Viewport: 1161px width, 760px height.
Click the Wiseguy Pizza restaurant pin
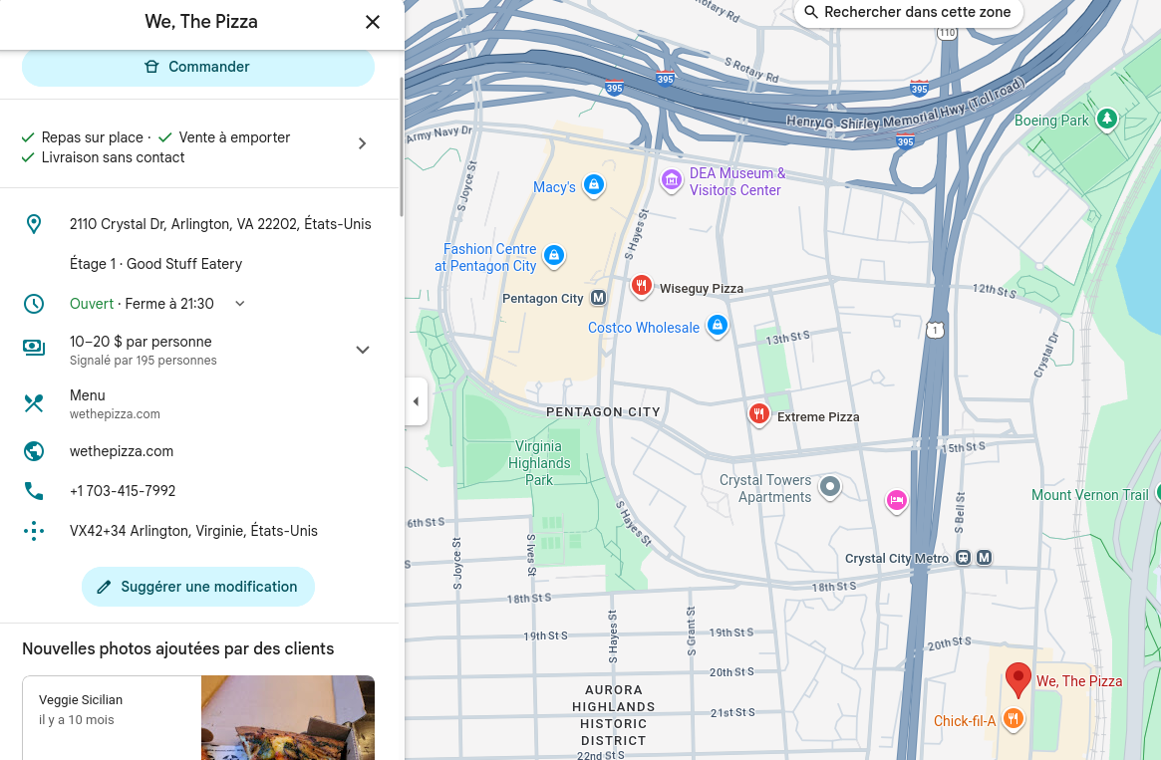coord(641,286)
